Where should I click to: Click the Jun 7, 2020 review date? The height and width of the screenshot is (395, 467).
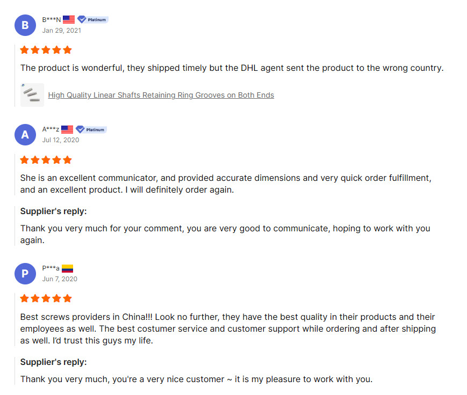tap(60, 279)
